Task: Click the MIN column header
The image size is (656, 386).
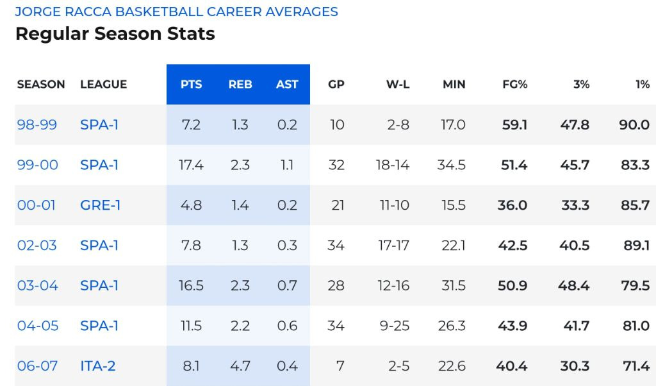Action: (454, 84)
